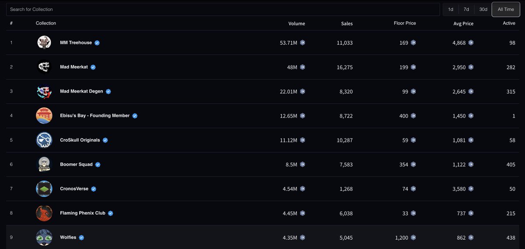This screenshot has height=249, width=525.
Task: Click the Wolfies collection avatar
Action: (x=44, y=238)
